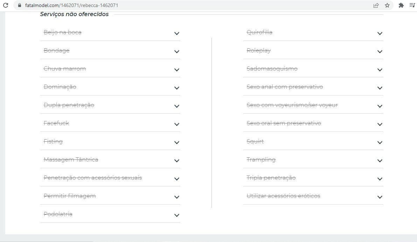Viewport: 417px width, 242px height.
Task: Expand the Fisting row chevron
Action: pyautogui.click(x=176, y=143)
